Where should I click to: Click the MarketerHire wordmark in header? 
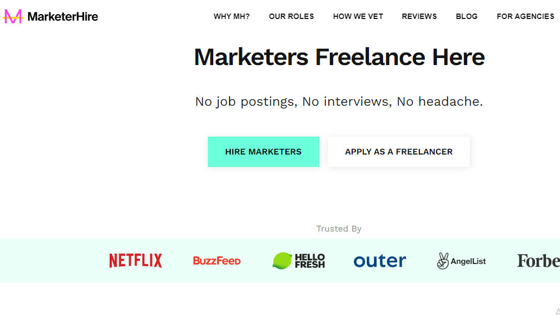(x=62, y=16)
